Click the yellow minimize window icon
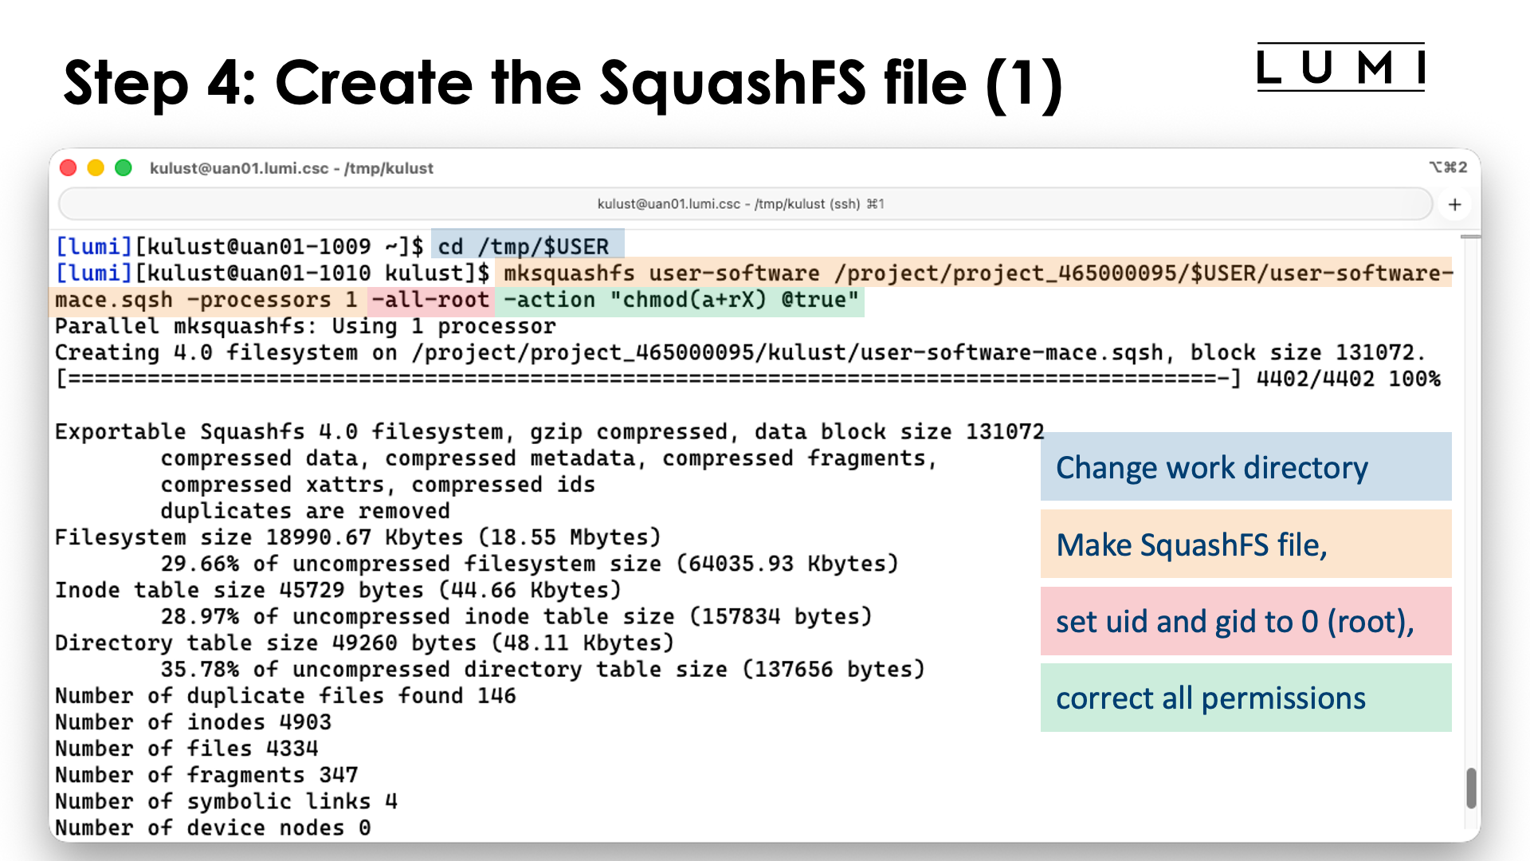The height and width of the screenshot is (861, 1530). (x=96, y=167)
